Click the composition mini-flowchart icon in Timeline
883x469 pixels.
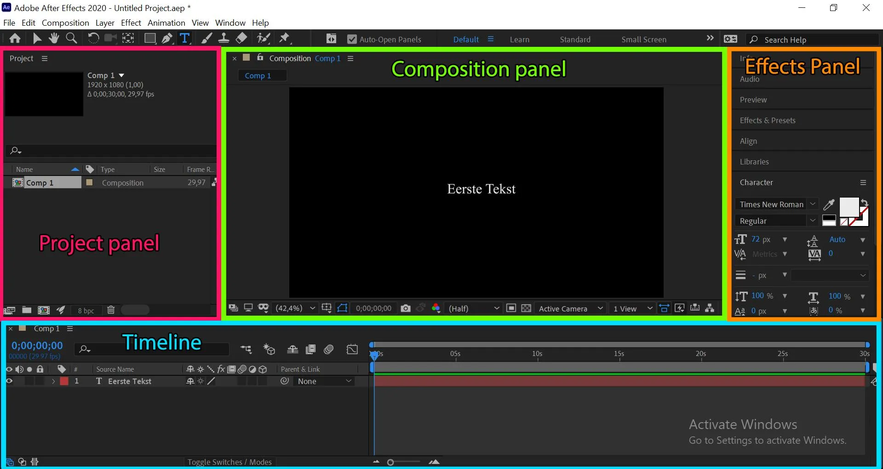pyautogui.click(x=246, y=350)
